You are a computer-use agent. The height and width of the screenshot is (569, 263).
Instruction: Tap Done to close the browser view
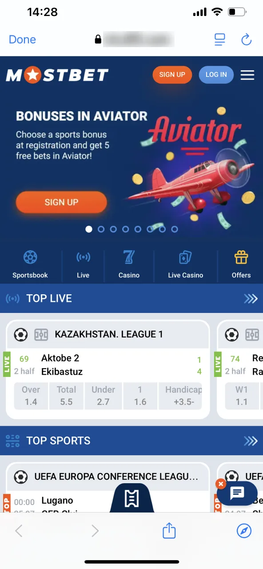(x=22, y=40)
